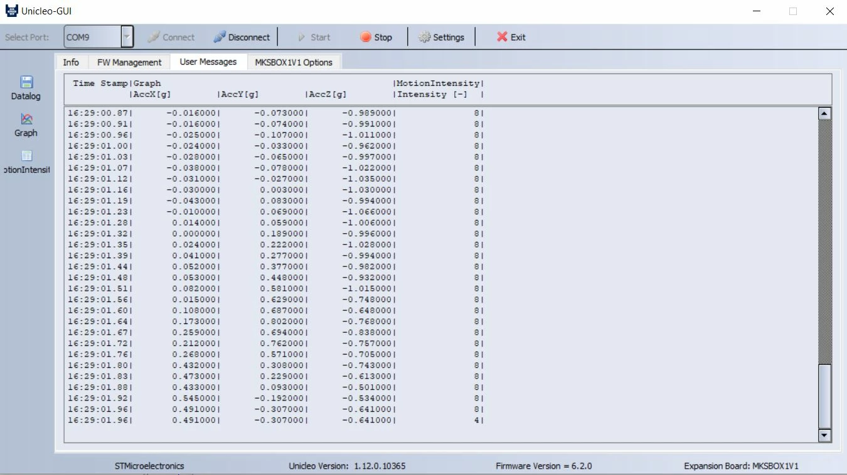
Task: Click the 'AccX[g]' column header
Action: pos(152,95)
